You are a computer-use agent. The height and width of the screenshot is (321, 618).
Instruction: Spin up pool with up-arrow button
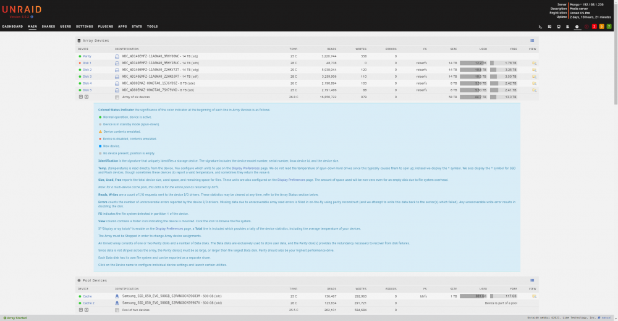pyautogui.click(x=87, y=310)
